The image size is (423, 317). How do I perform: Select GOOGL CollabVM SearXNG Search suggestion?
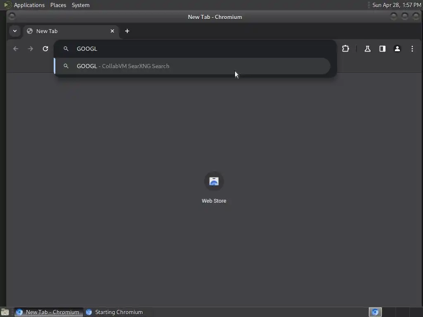pyautogui.click(x=192, y=66)
